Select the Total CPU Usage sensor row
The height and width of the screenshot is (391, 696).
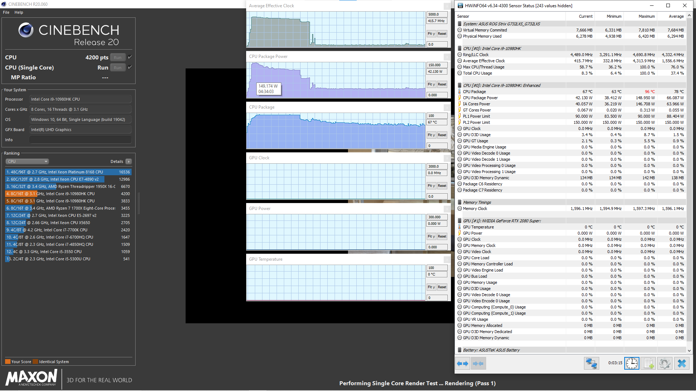[571, 73]
